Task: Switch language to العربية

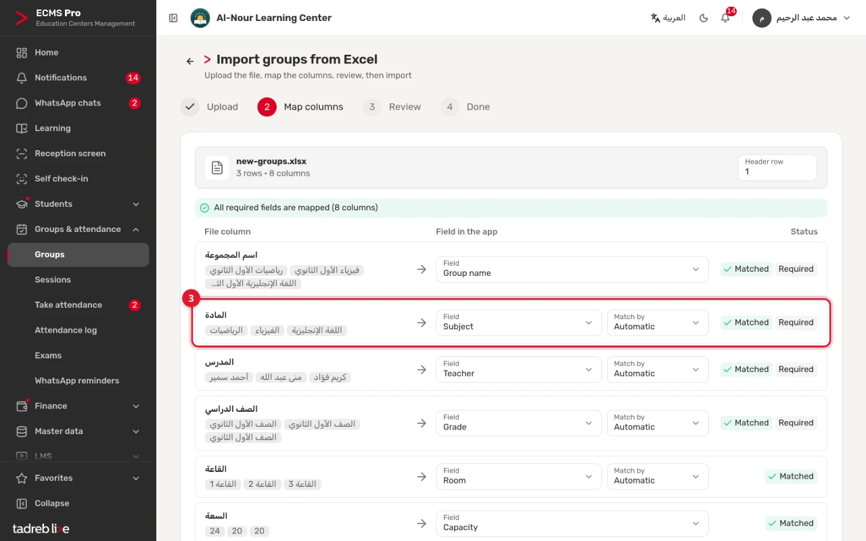Action: click(x=668, y=18)
